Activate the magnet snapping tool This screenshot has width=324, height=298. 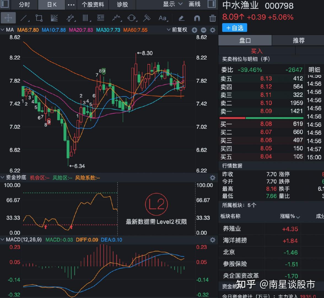coord(197,18)
